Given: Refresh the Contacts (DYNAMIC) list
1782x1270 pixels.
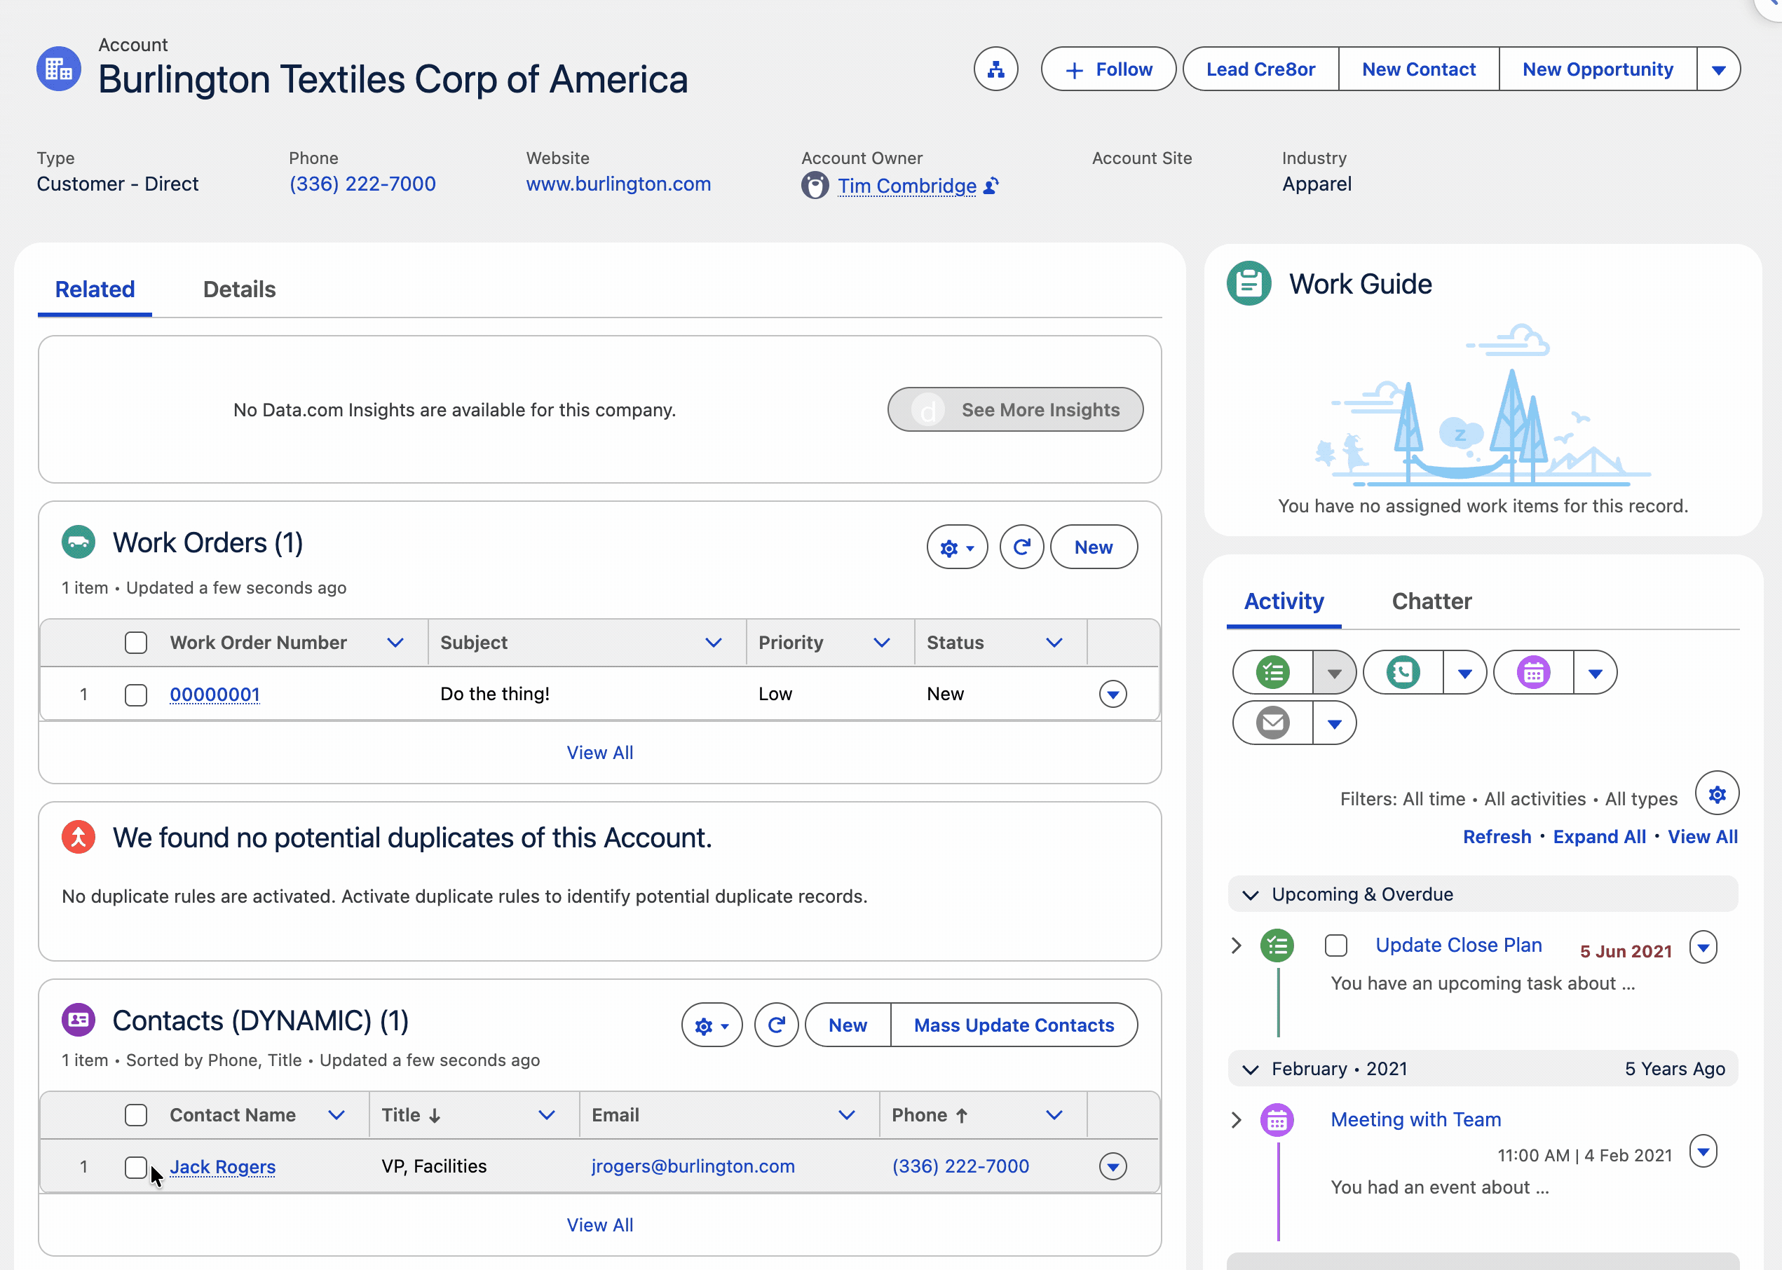Looking at the screenshot, I should pyautogui.click(x=775, y=1025).
